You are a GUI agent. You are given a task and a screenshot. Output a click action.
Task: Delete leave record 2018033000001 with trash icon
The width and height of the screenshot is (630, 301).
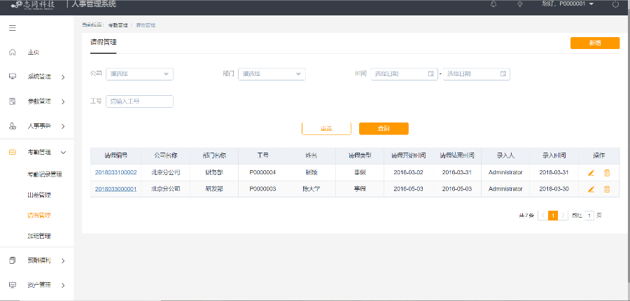click(607, 189)
